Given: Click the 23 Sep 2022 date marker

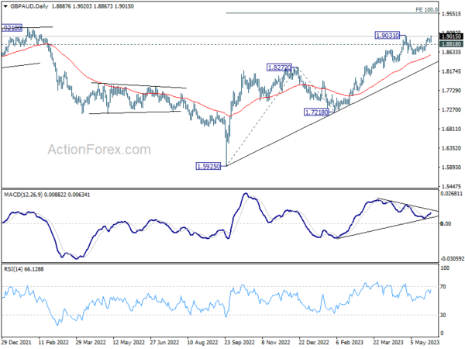Looking at the screenshot, I should (239, 342).
